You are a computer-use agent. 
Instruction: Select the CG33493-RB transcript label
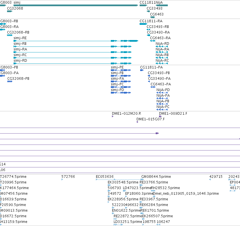click(158, 26)
